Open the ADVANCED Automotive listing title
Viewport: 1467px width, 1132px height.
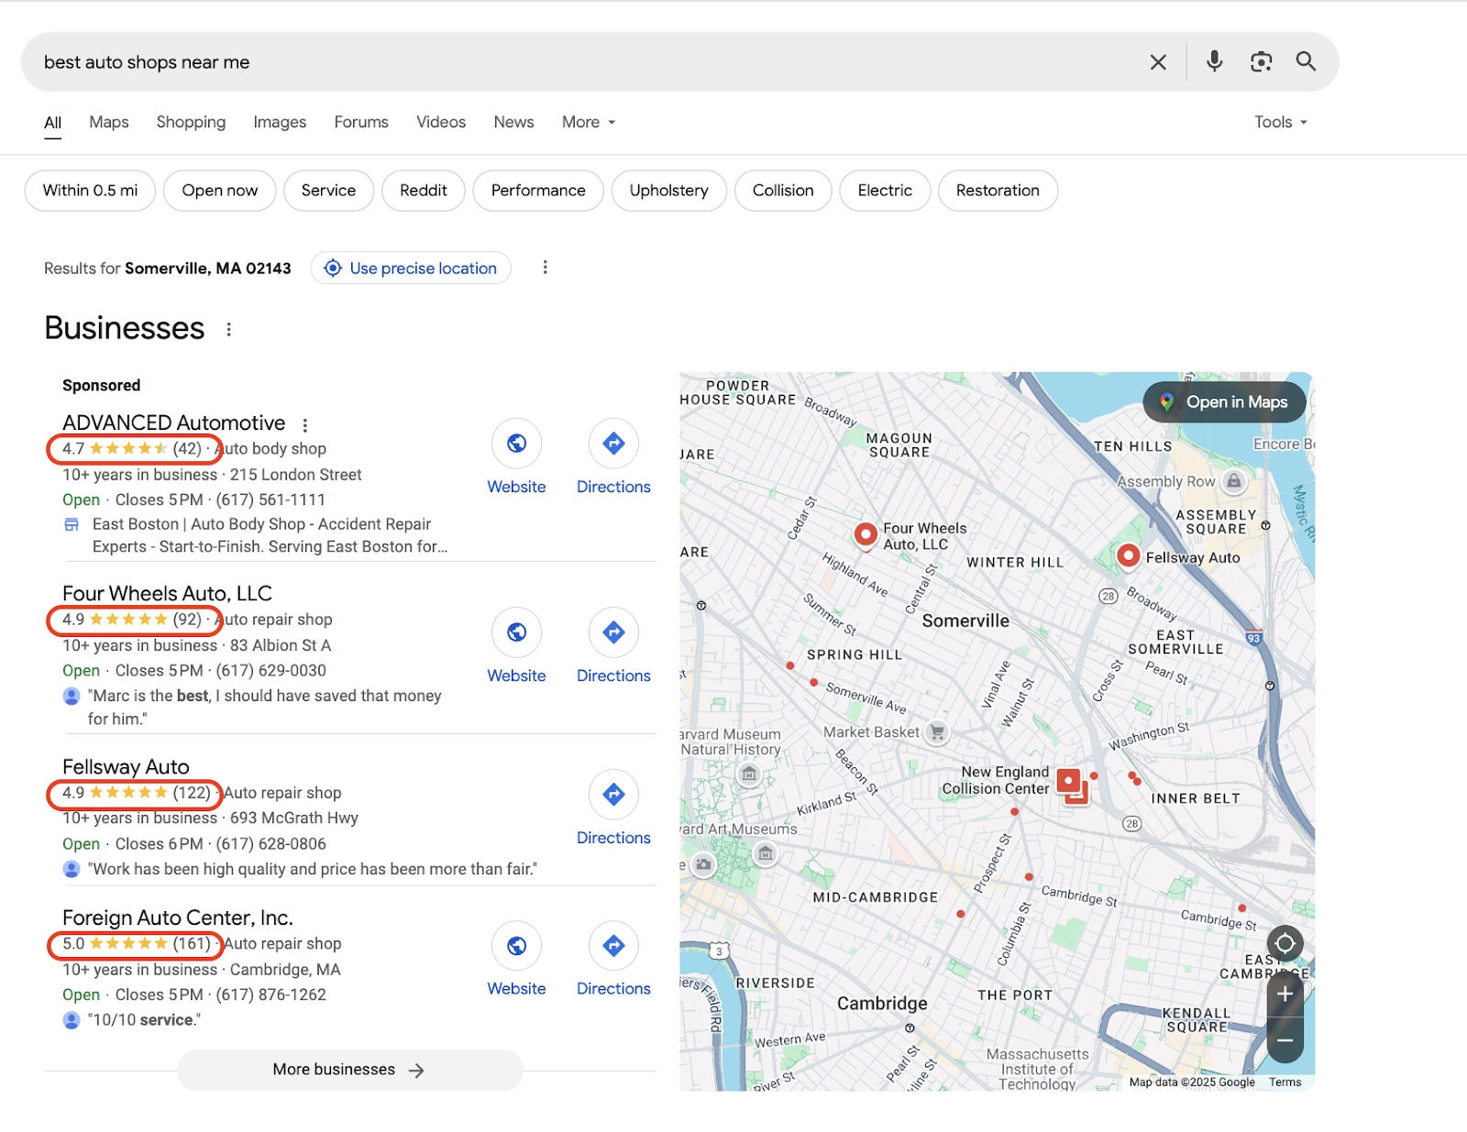[x=174, y=423]
